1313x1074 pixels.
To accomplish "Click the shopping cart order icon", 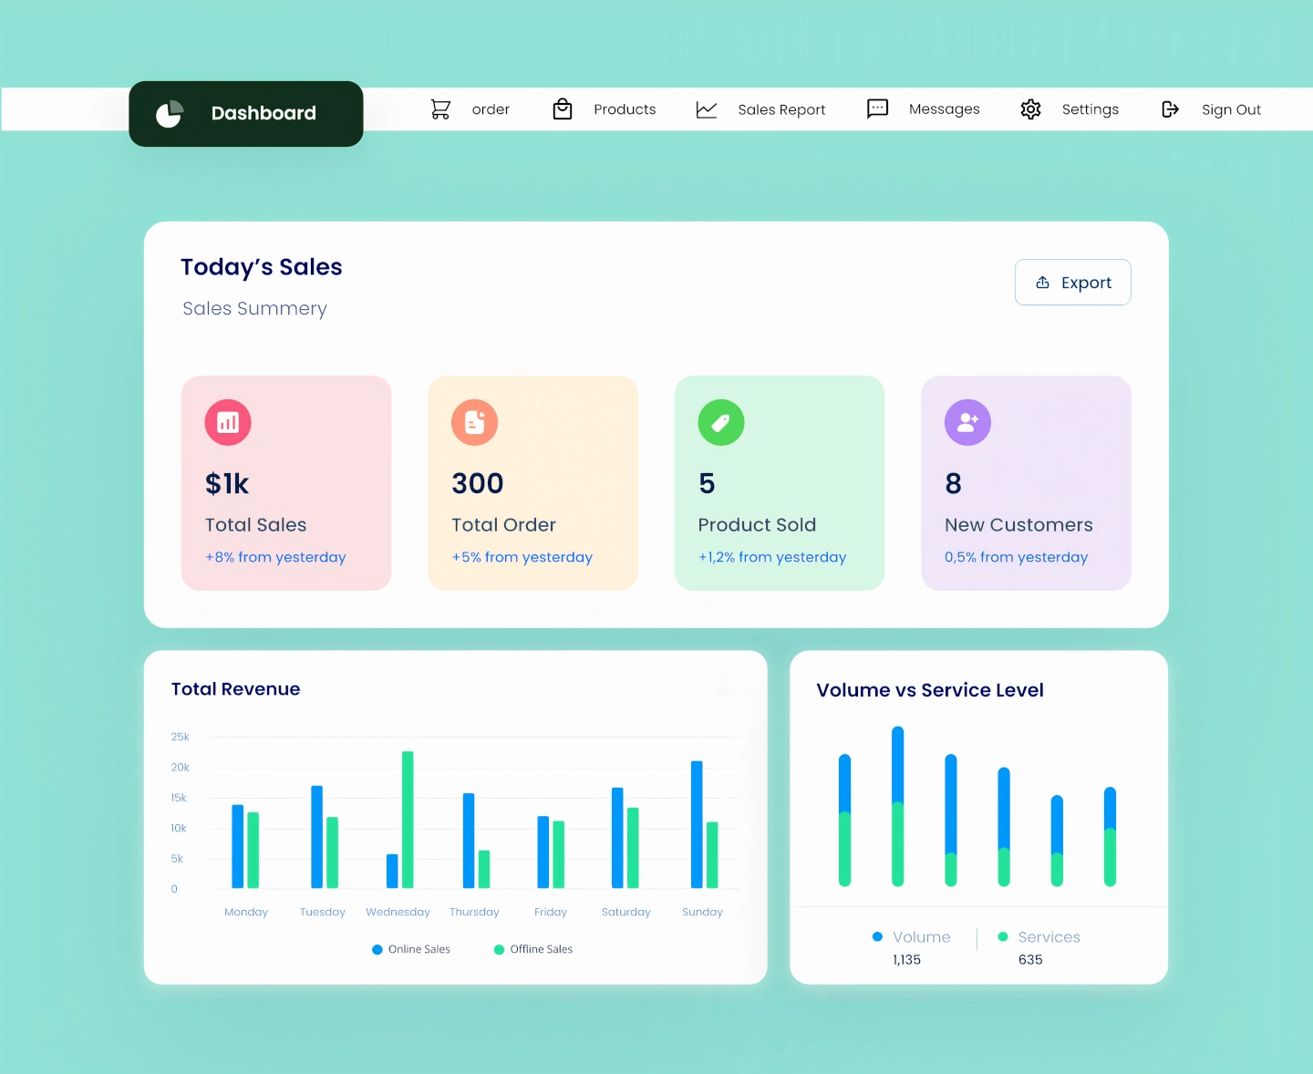I will [x=440, y=108].
